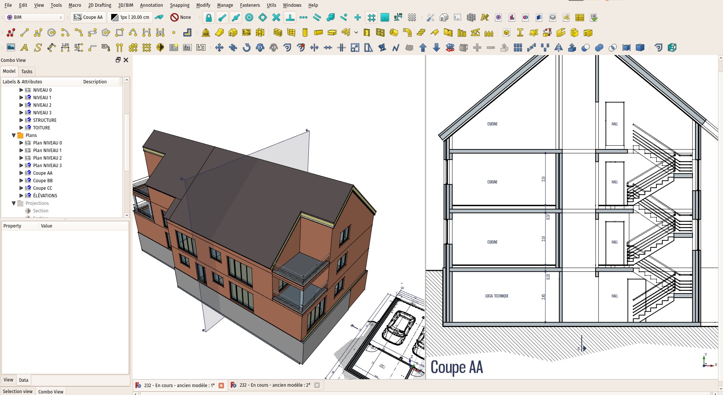Toggle the grid display

pos(412,17)
